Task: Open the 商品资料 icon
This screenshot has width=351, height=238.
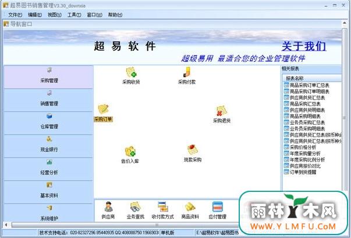Action: click(x=190, y=210)
